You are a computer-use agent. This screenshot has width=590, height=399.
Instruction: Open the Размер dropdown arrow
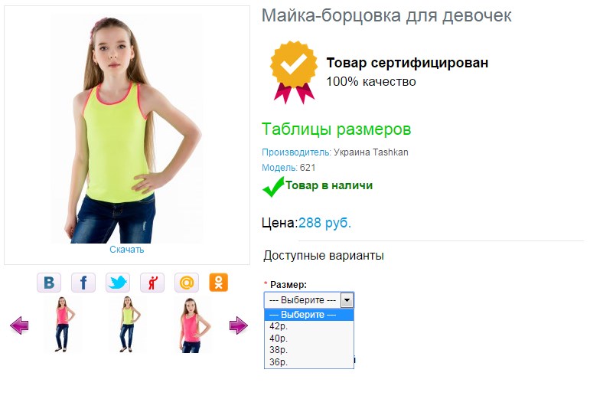click(x=347, y=300)
